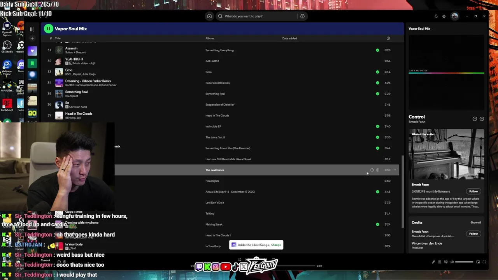Open Discord desktop shortcut
The height and width of the screenshot is (280, 498).
click(20, 66)
